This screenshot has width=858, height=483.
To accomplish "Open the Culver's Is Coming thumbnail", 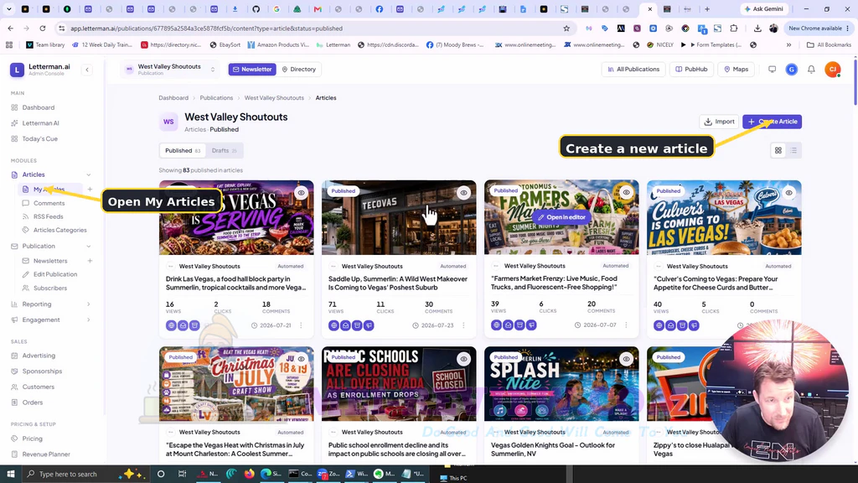I will pyautogui.click(x=724, y=217).
